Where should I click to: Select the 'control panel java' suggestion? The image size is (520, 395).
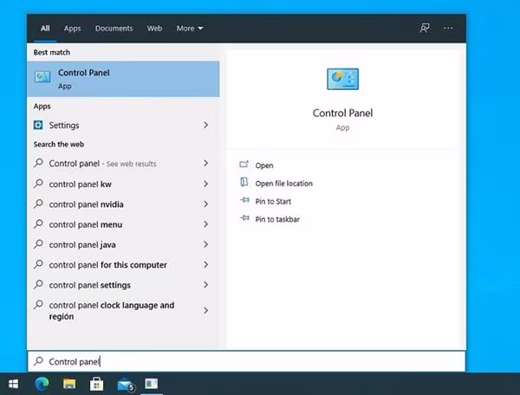pos(123,244)
